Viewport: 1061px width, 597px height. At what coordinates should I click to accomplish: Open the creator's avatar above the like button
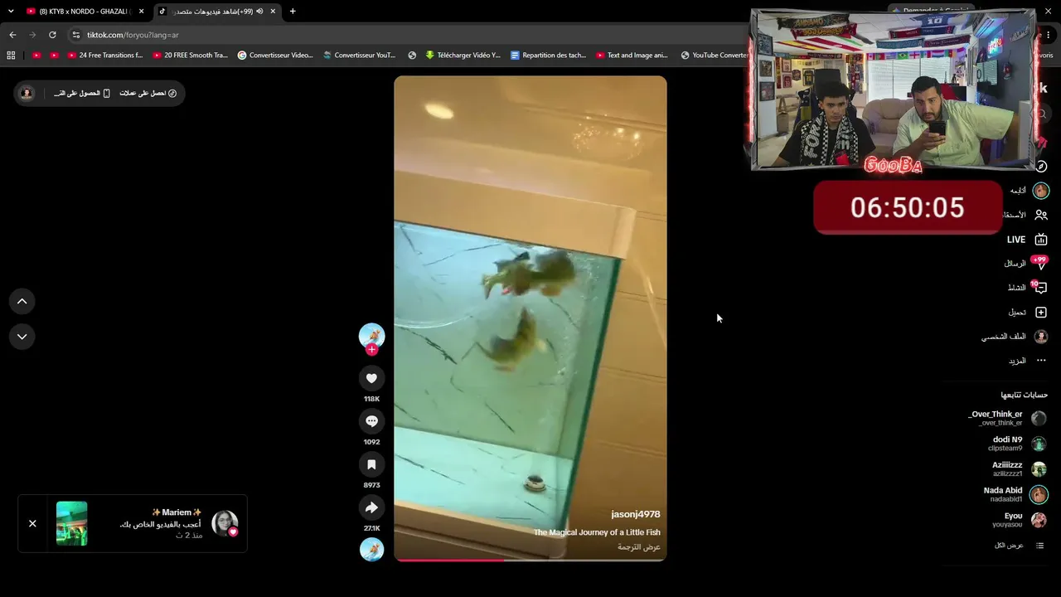tap(371, 335)
